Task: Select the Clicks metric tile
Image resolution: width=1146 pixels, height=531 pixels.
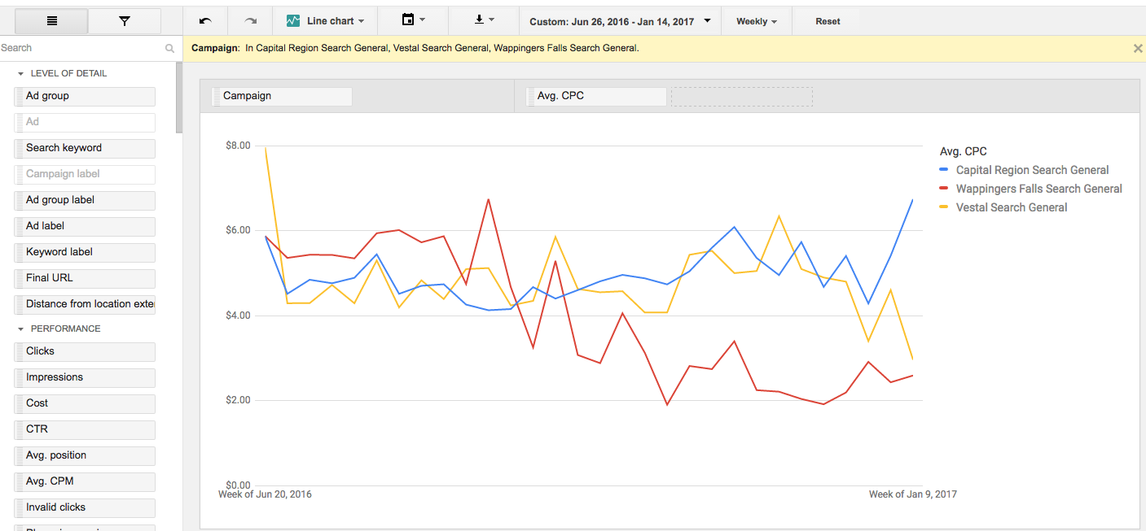Action: point(85,351)
